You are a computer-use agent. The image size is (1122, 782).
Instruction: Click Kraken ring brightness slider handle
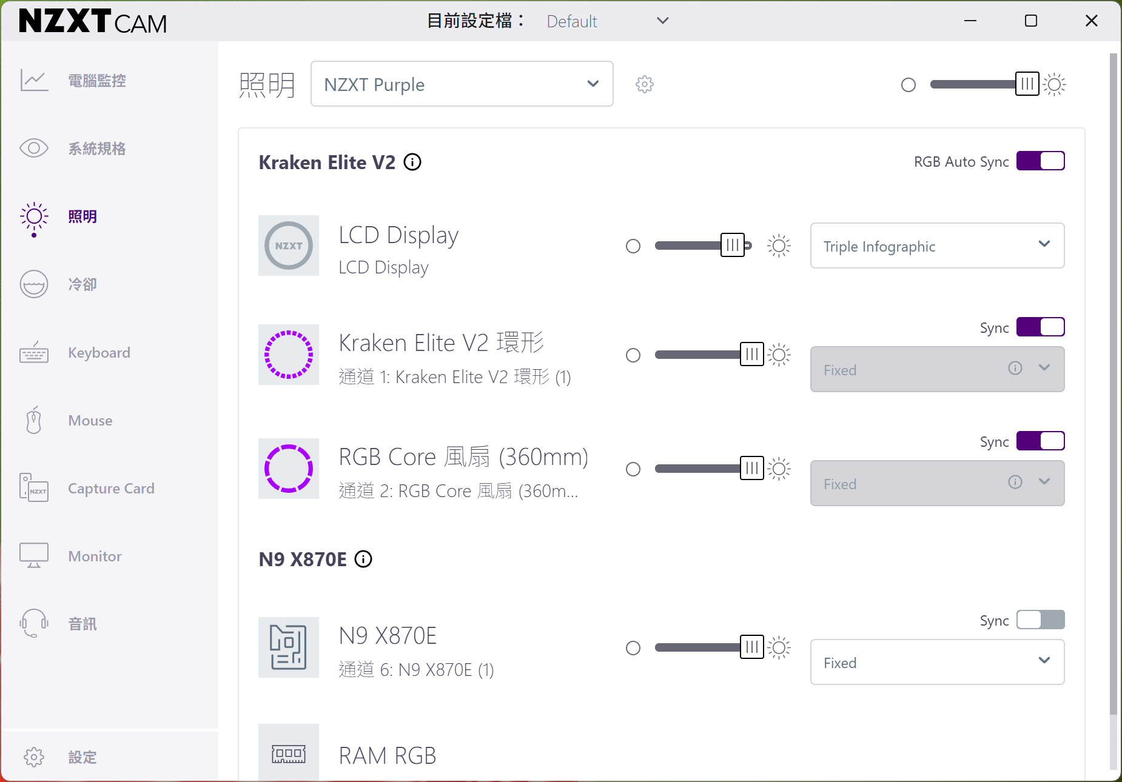coord(752,355)
